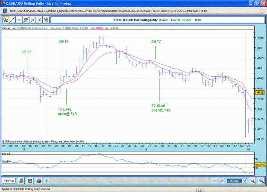Screen dimensions: 267x192
Task: Click the yellow 1.4738 price tag
Action: coord(259,92)
